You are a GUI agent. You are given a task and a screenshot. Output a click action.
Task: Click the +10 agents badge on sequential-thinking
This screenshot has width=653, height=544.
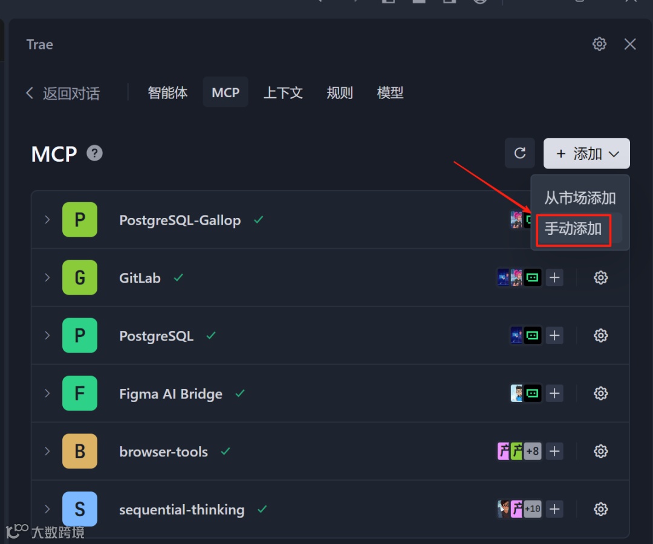coord(533,508)
